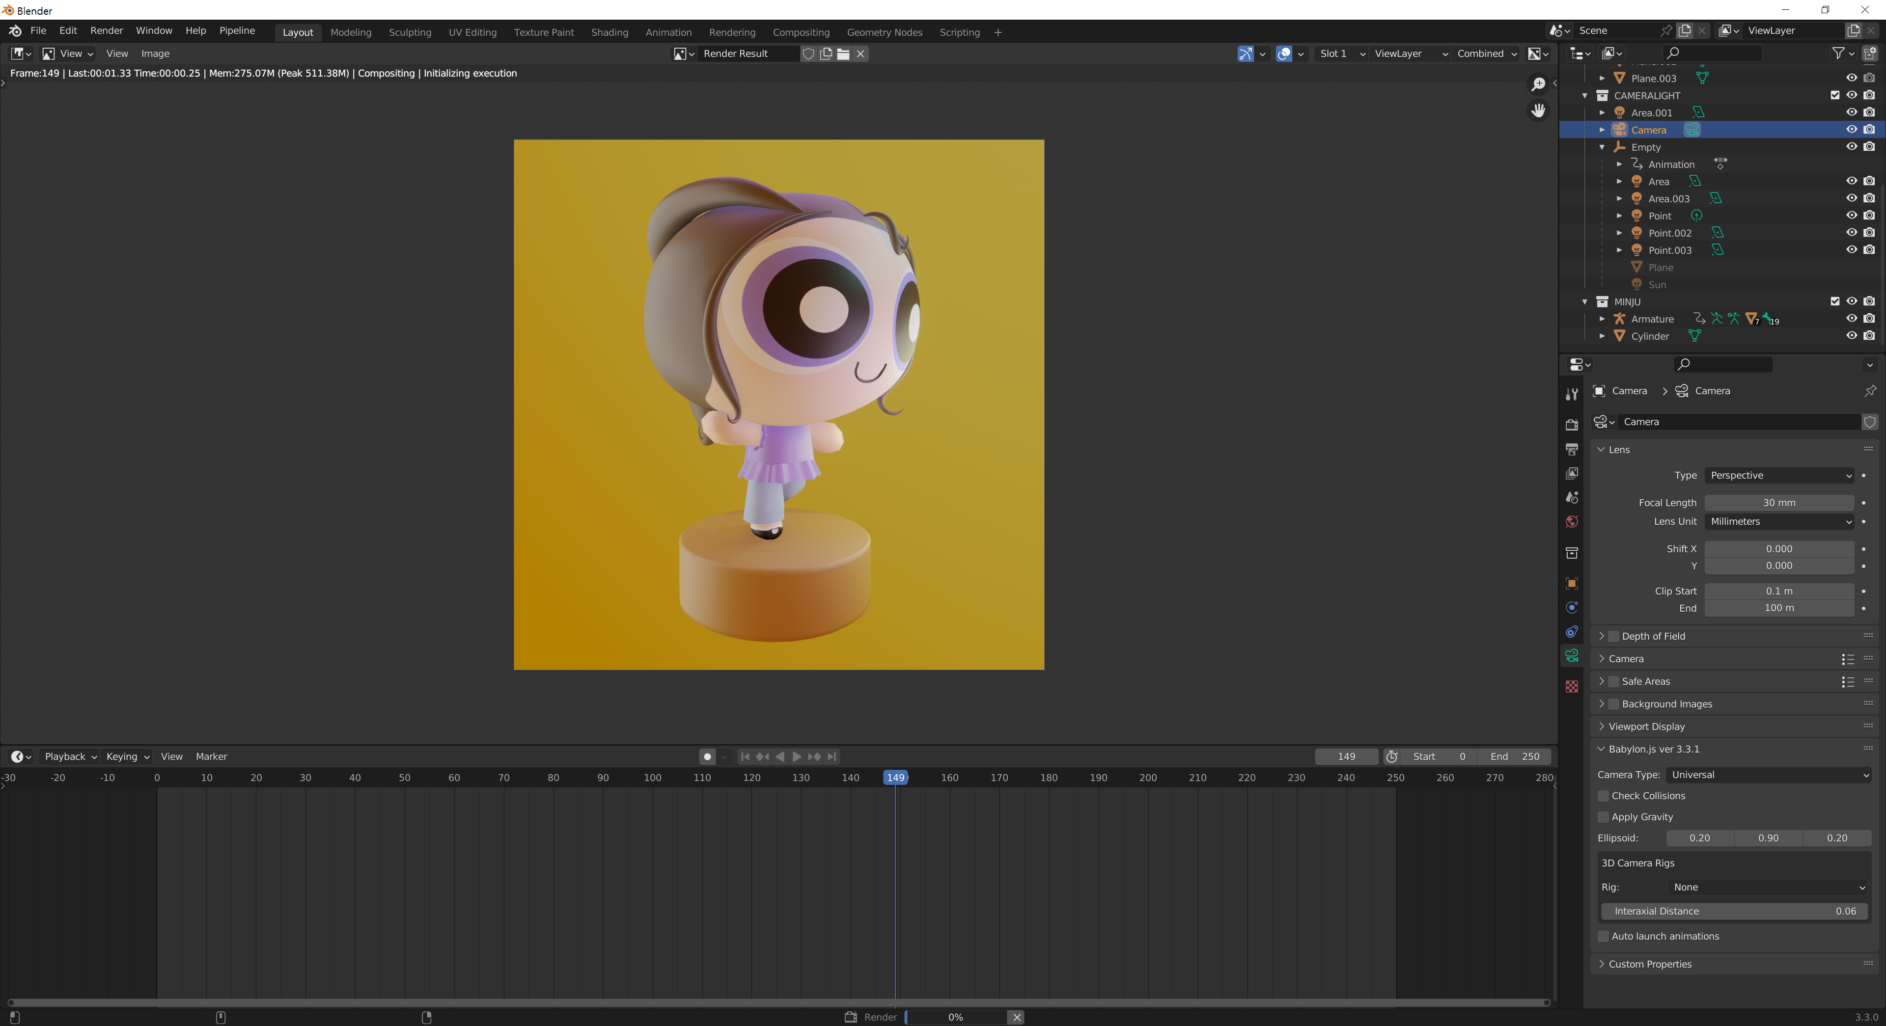Collapse the MINJU collection in outliner
The height and width of the screenshot is (1026, 1886).
[x=1585, y=301]
